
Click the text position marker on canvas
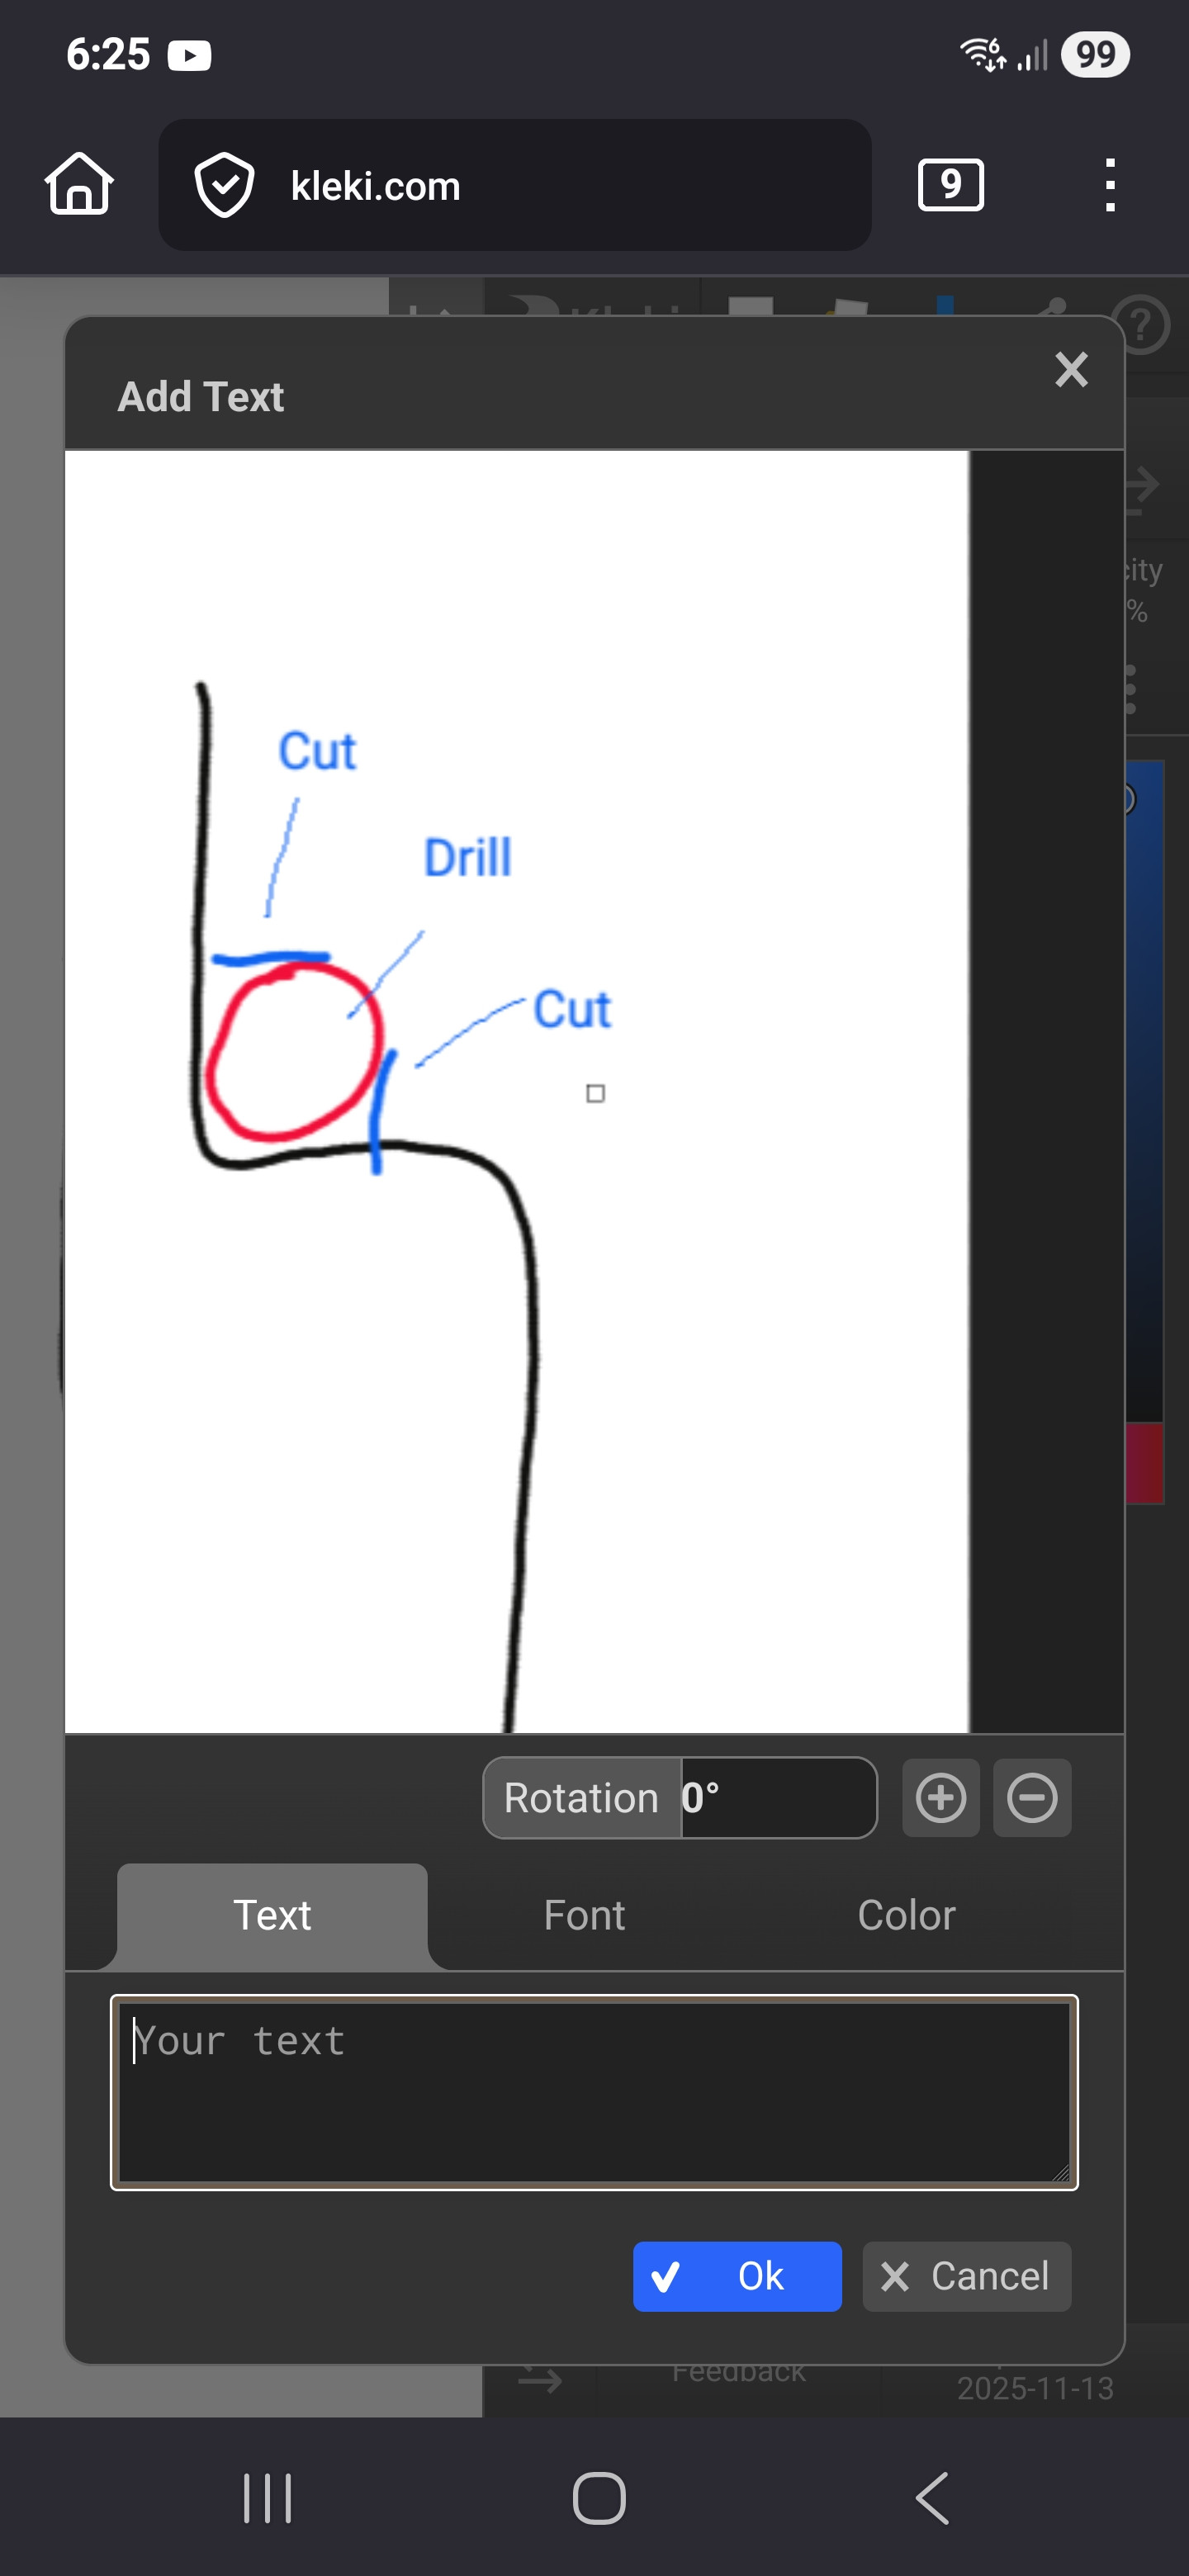point(595,1093)
